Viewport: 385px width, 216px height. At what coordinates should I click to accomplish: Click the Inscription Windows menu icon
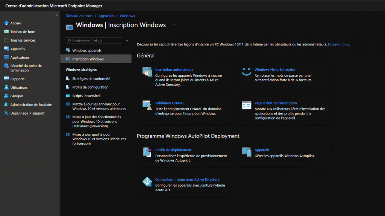click(x=68, y=59)
